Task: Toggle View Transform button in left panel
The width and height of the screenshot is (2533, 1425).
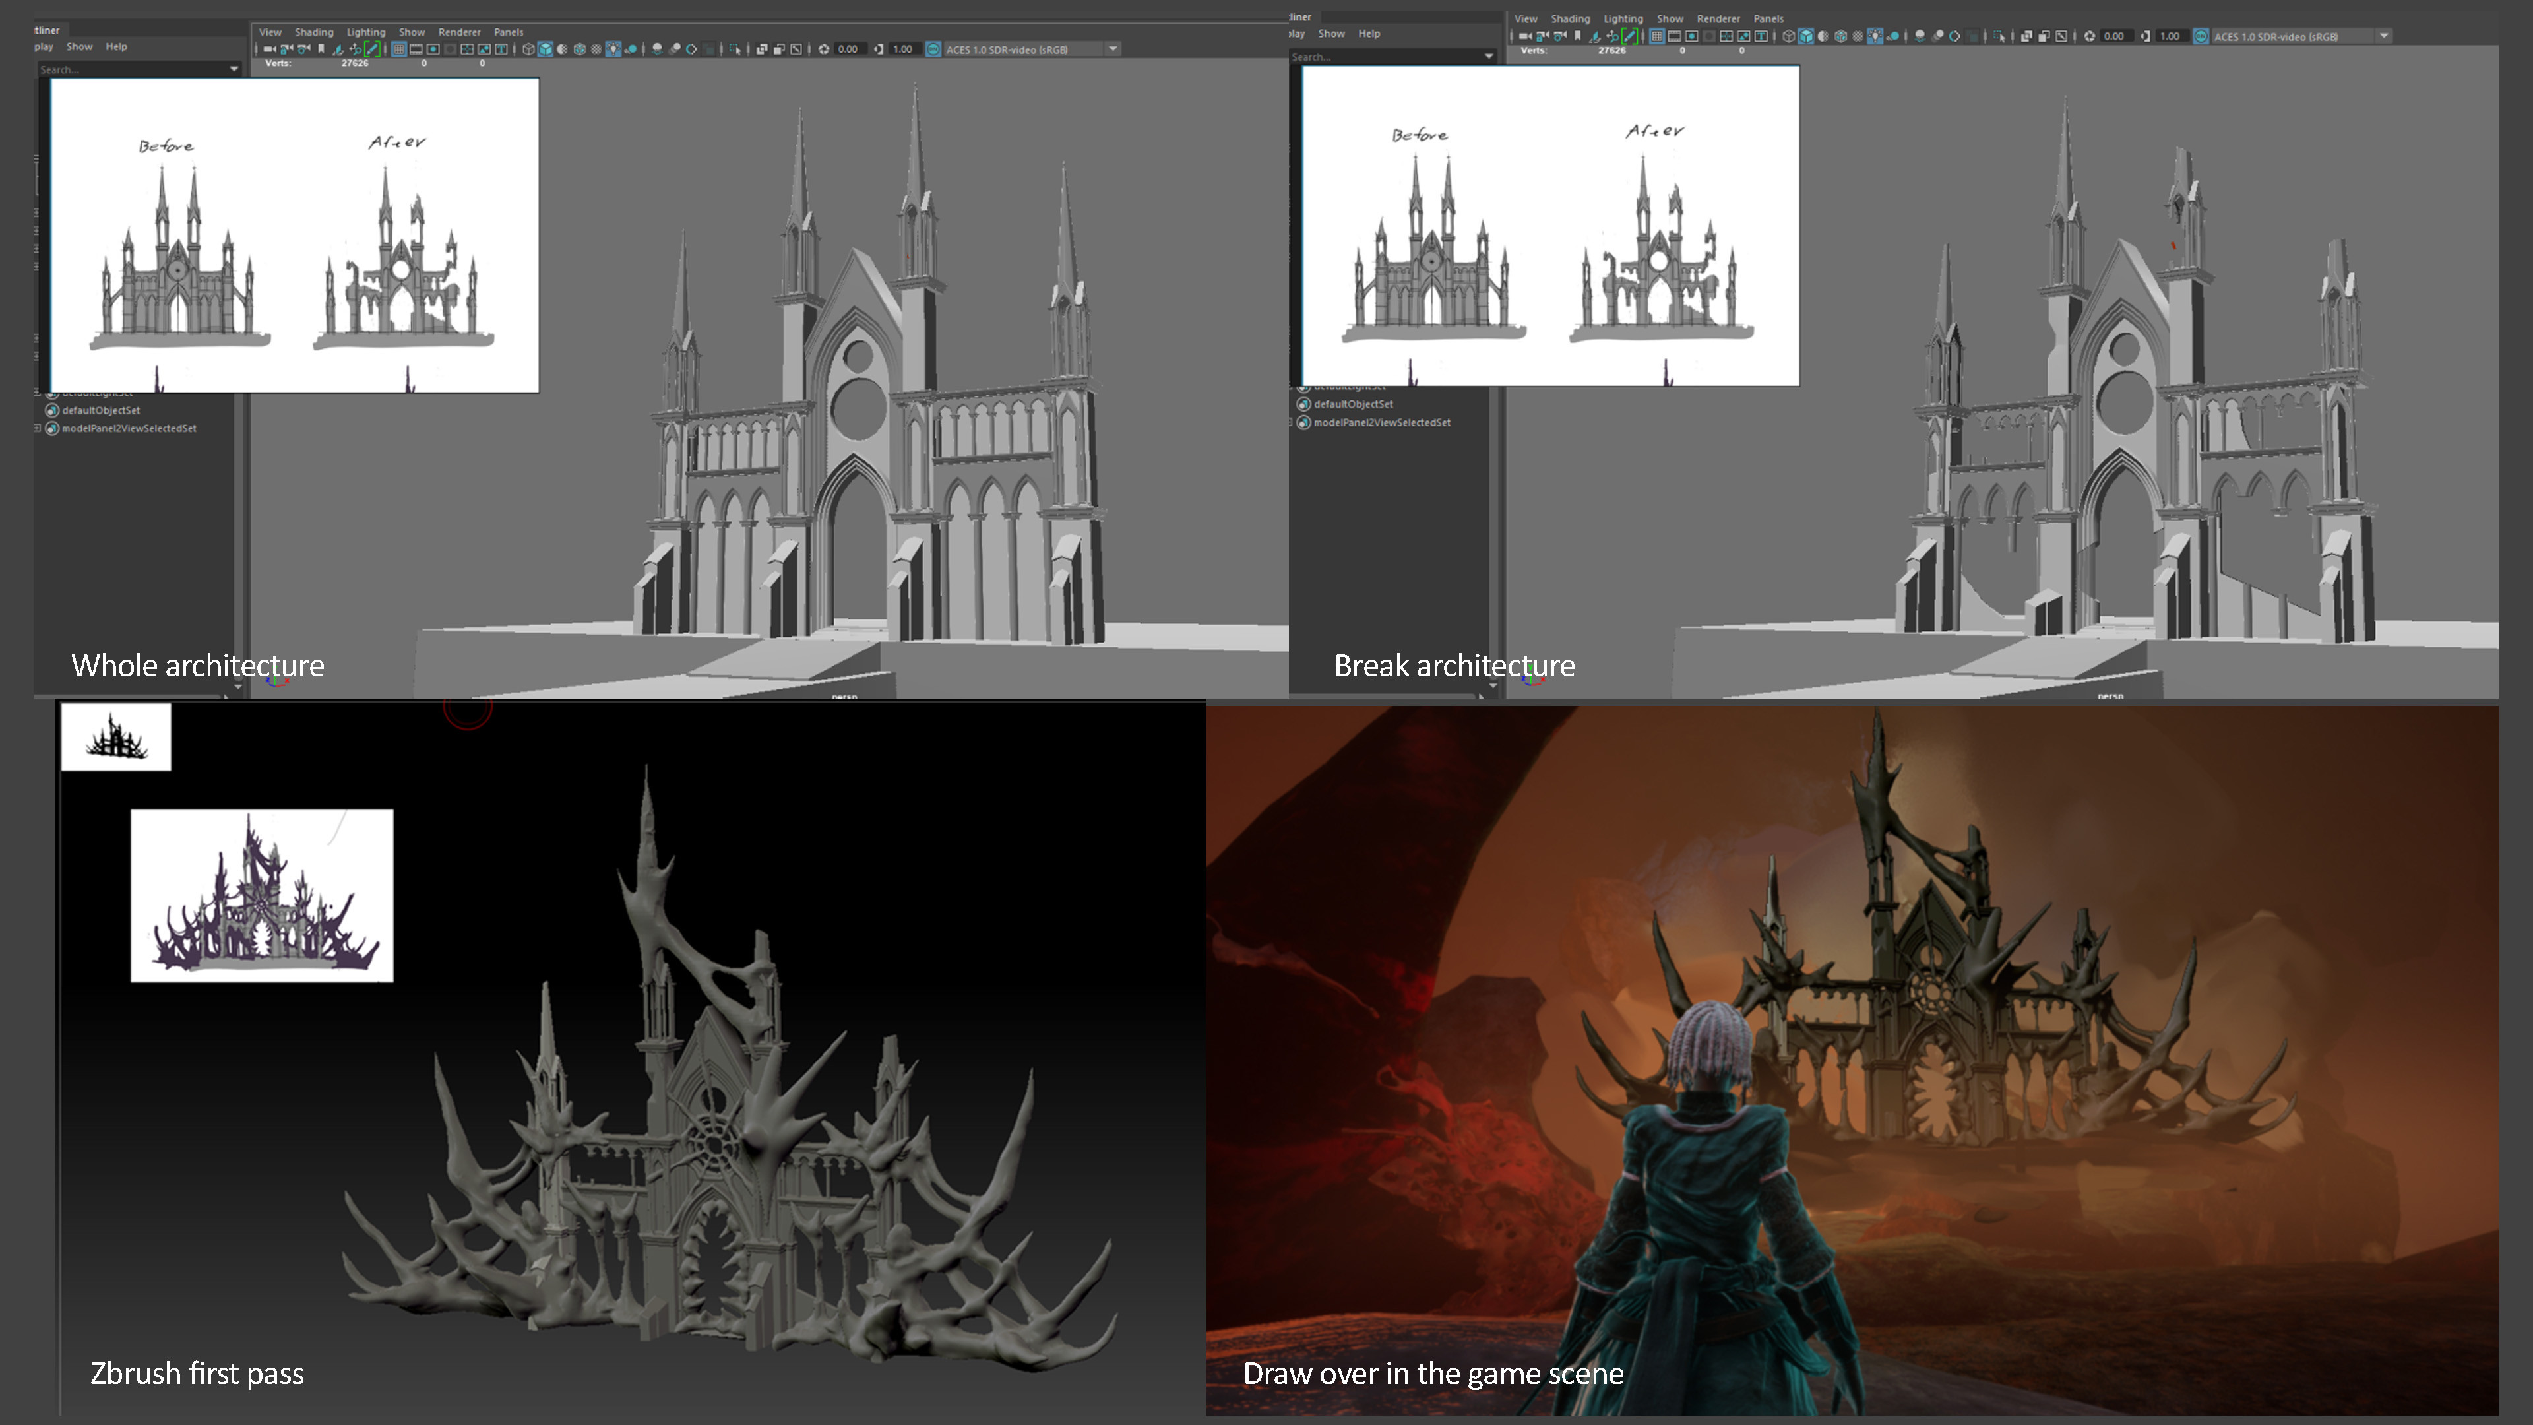Action: [933, 49]
